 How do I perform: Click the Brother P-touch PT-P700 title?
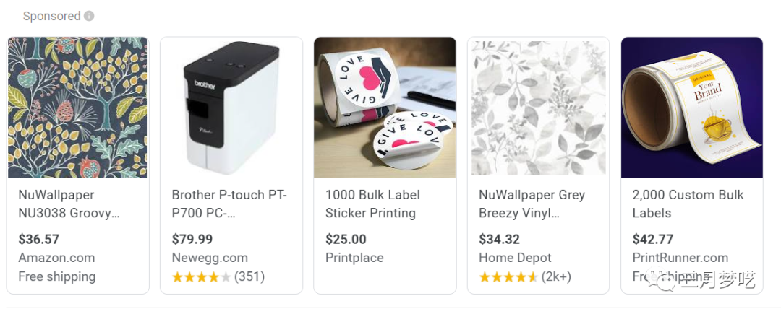coord(229,204)
